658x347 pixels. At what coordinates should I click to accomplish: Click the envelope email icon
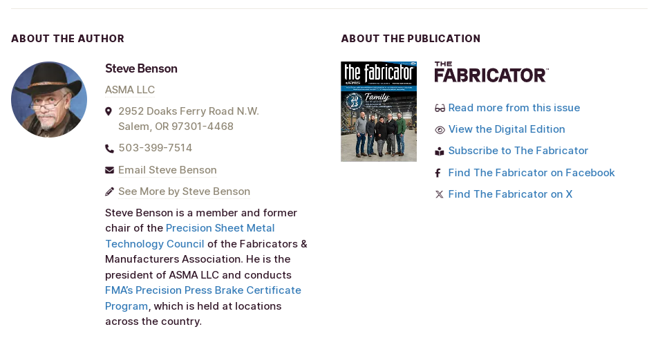tap(109, 170)
